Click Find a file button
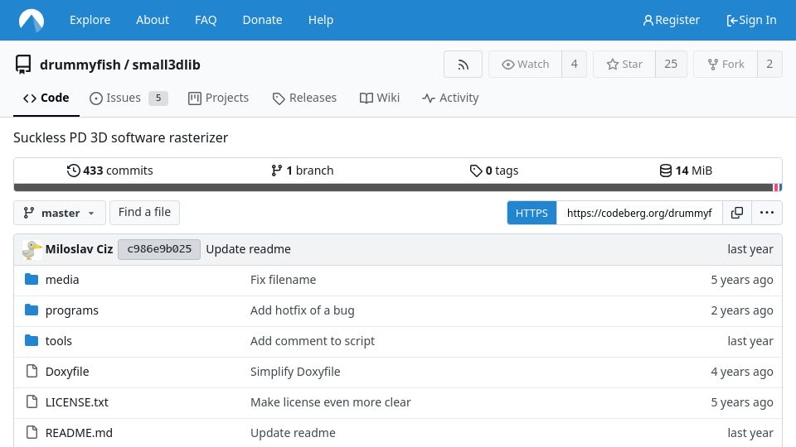This screenshot has width=796, height=447. tap(144, 213)
